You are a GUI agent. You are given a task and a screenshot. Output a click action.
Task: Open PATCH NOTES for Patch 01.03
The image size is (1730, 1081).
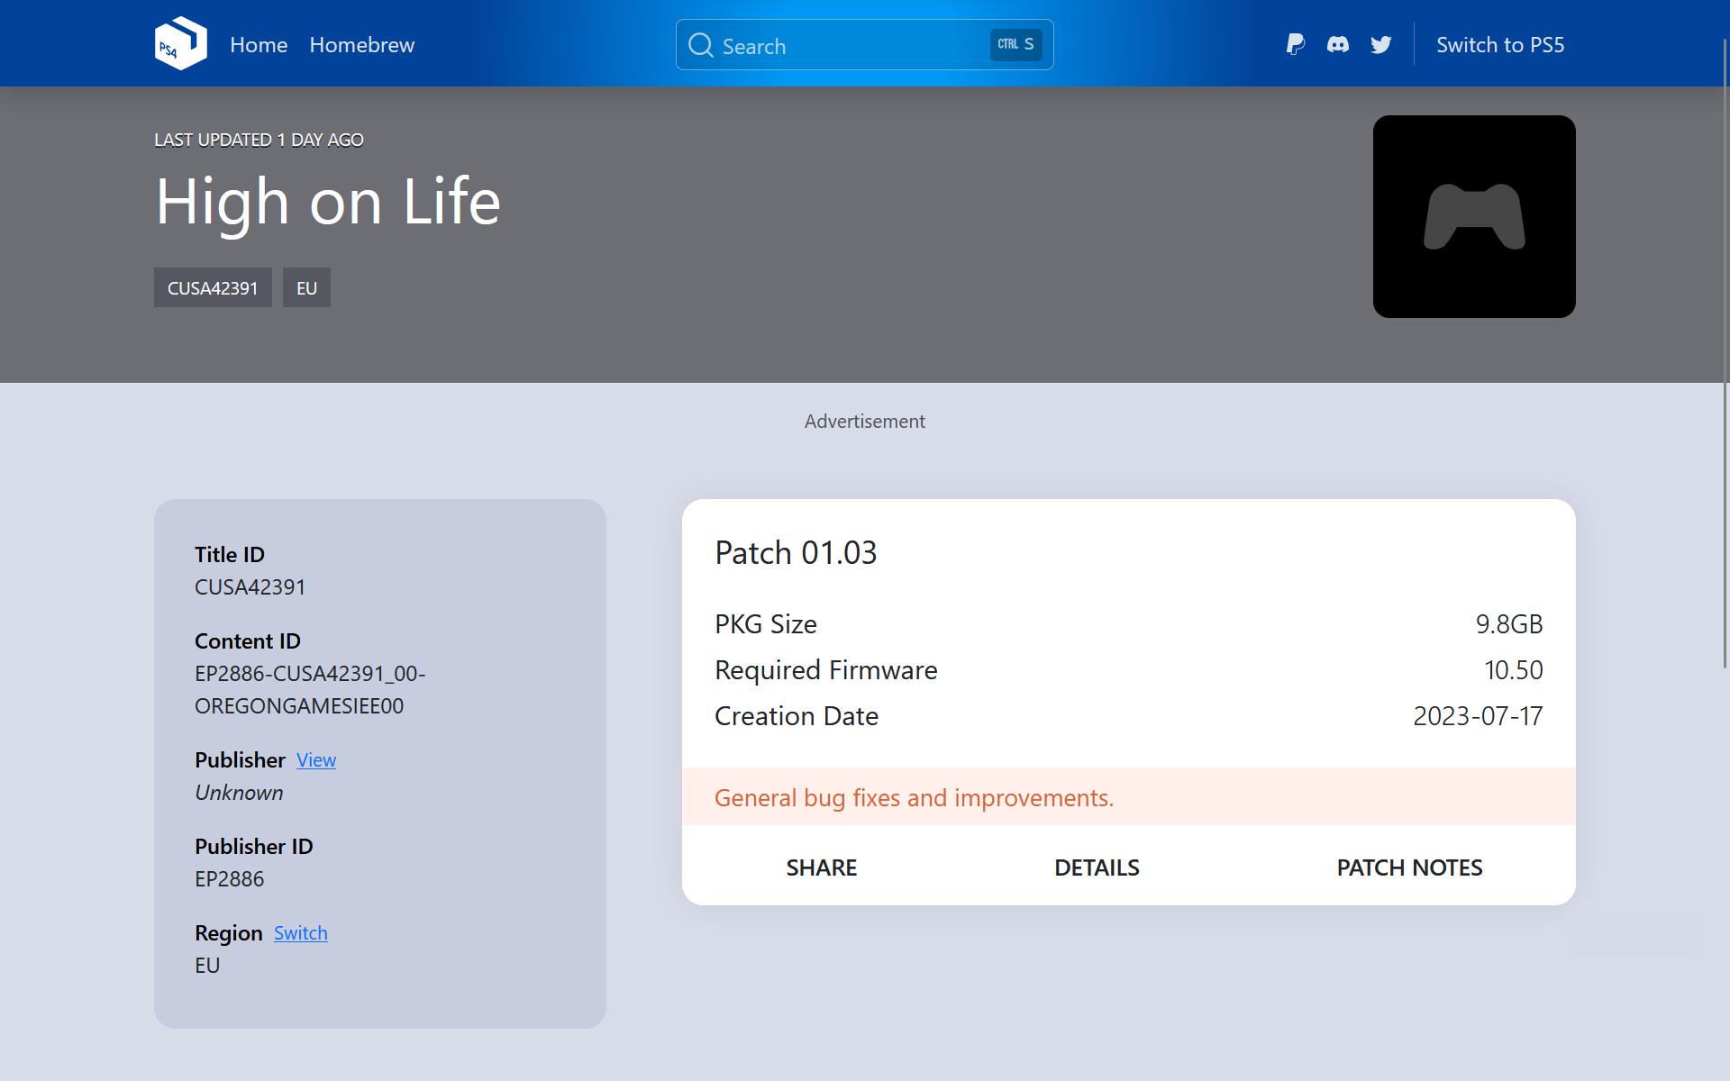click(x=1409, y=867)
